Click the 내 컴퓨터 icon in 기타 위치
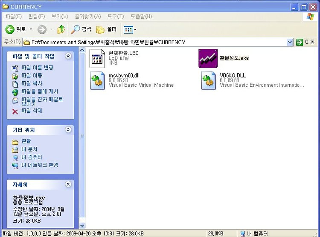Viewport: 320px width, 237px height. click(15, 158)
